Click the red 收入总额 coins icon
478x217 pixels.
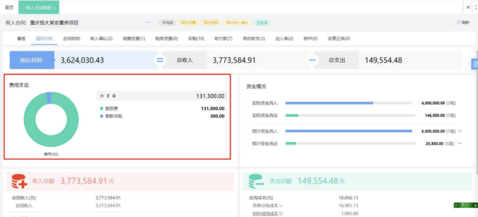19,181
